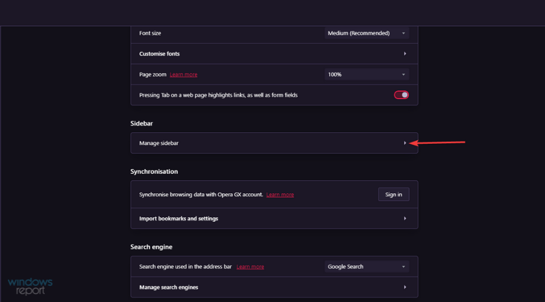Follow the Synchronise Learn more link
The image size is (545, 302).
[280, 194]
